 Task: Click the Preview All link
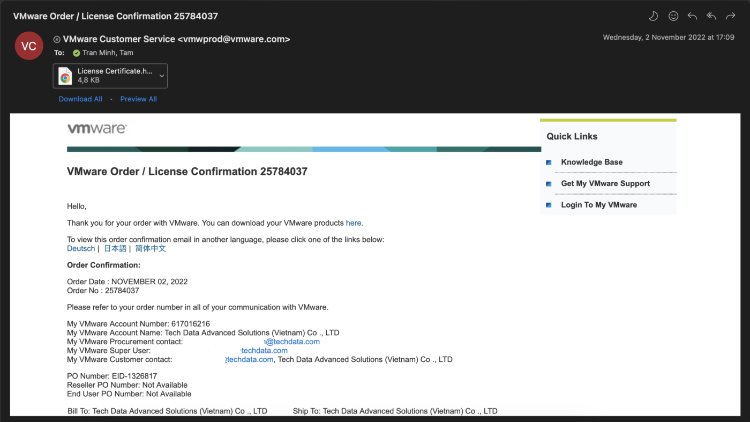pyautogui.click(x=138, y=99)
